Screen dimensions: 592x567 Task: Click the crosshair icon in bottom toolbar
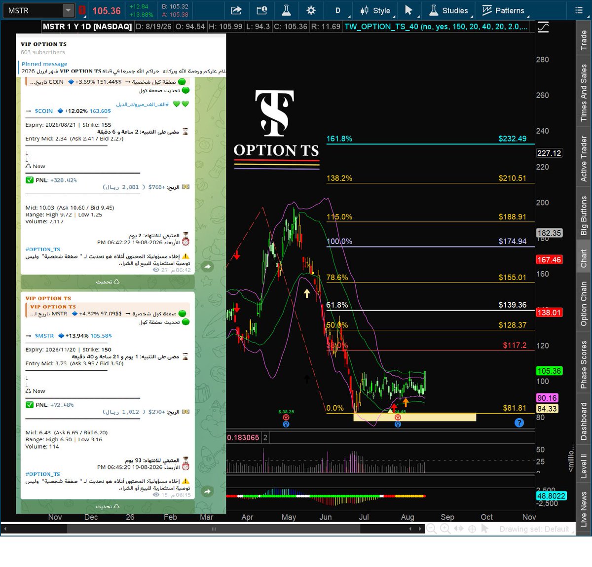pos(472,529)
